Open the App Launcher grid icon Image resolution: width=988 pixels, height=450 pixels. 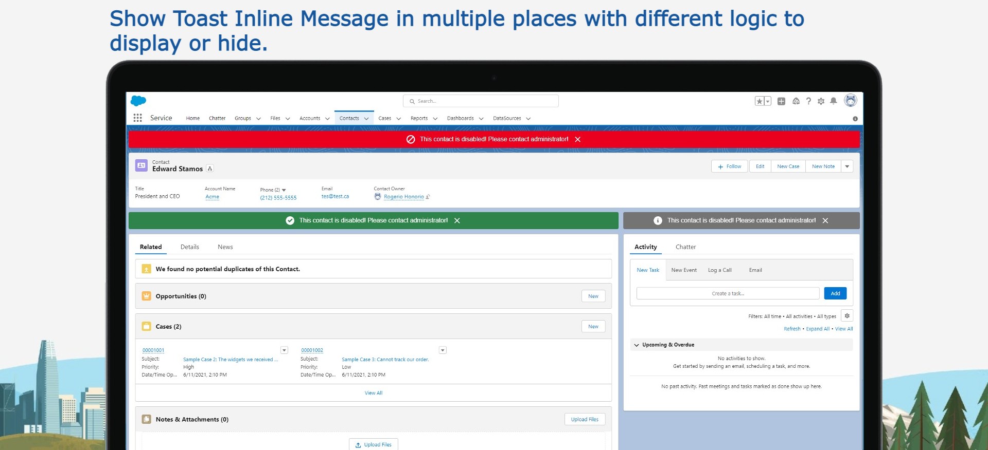(137, 118)
